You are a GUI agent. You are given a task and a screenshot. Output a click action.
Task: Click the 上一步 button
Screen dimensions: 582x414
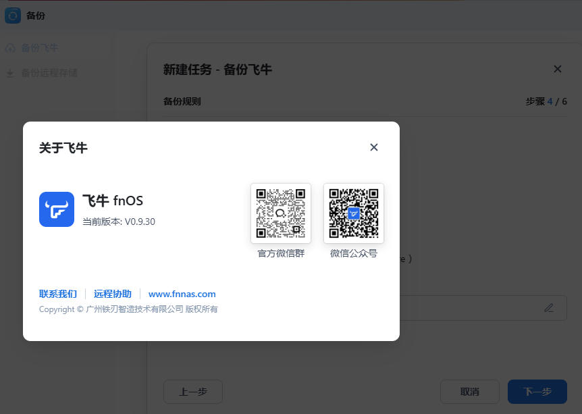192,392
